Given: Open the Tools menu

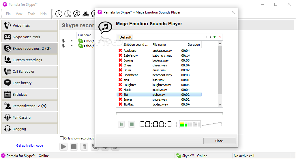Looking at the screenshot, I should tap(31, 14).
